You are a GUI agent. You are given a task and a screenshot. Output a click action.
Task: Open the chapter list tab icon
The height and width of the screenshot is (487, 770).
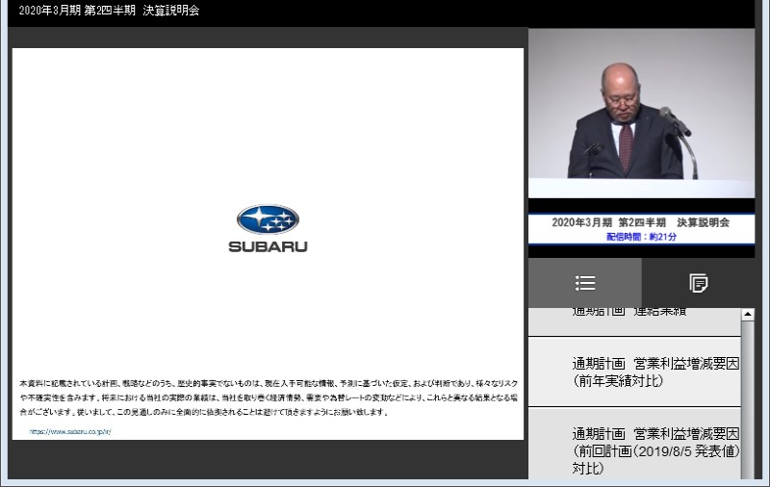click(x=585, y=283)
